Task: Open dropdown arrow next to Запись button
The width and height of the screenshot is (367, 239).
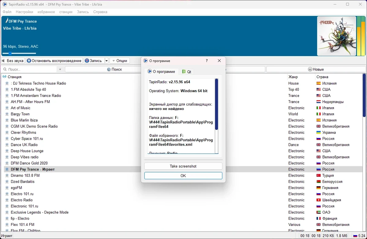Action: tap(106, 61)
